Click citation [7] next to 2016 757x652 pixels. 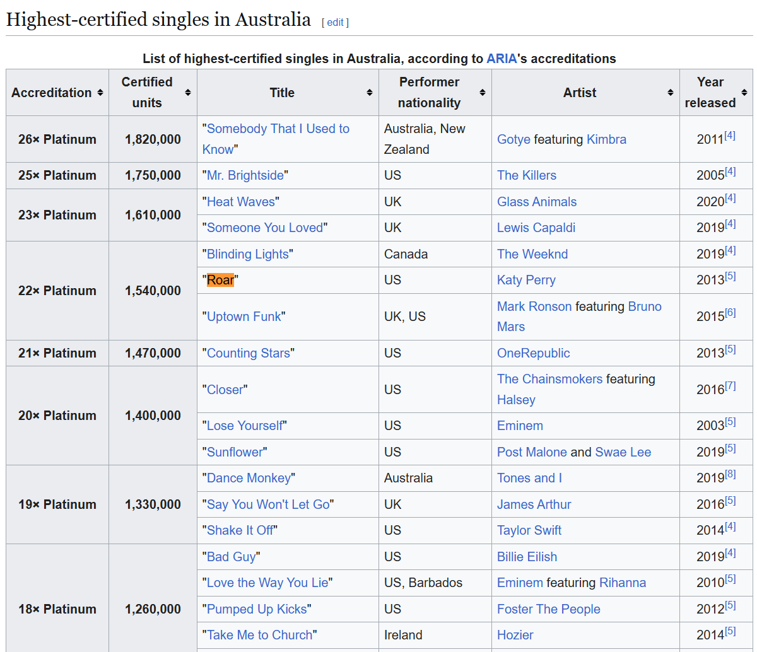pos(730,385)
